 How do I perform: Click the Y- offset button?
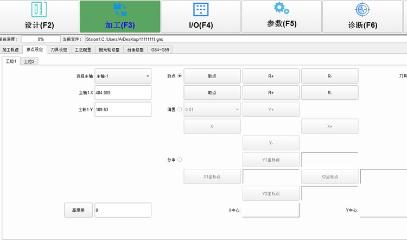tap(271, 143)
